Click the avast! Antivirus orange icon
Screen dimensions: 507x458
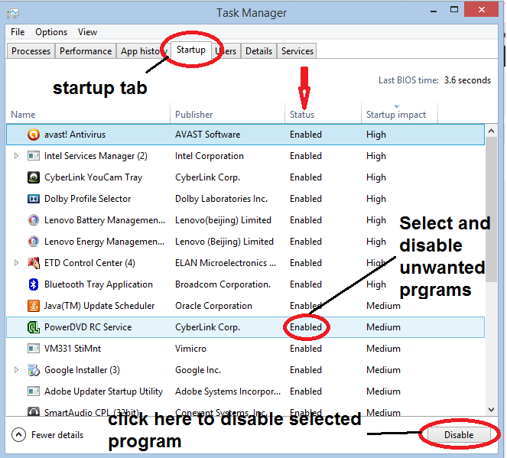34,135
